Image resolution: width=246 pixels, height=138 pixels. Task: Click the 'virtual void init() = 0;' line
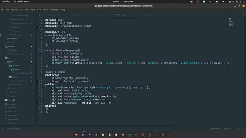[x=70, y=90]
